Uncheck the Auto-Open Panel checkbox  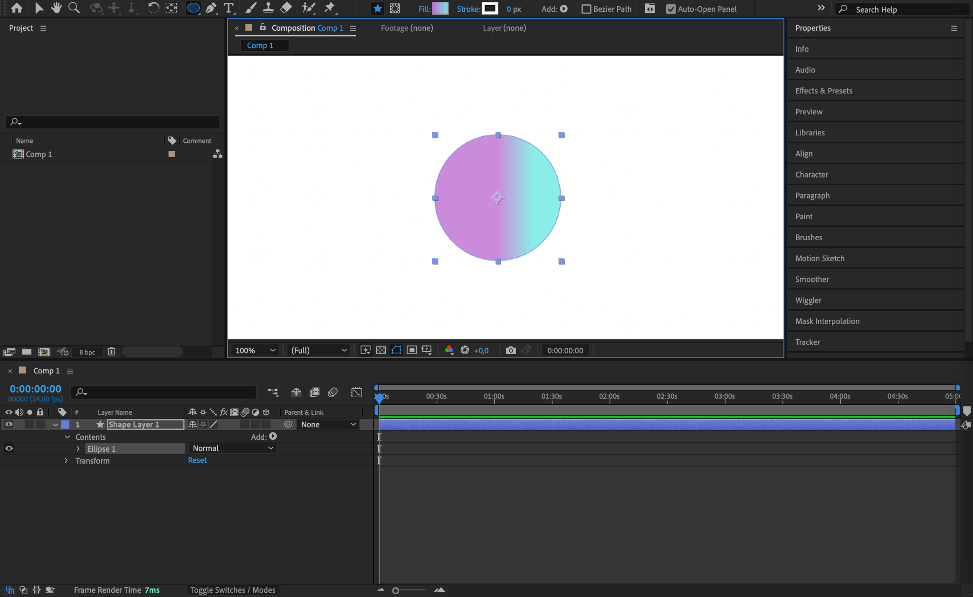pyautogui.click(x=671, y=9)
